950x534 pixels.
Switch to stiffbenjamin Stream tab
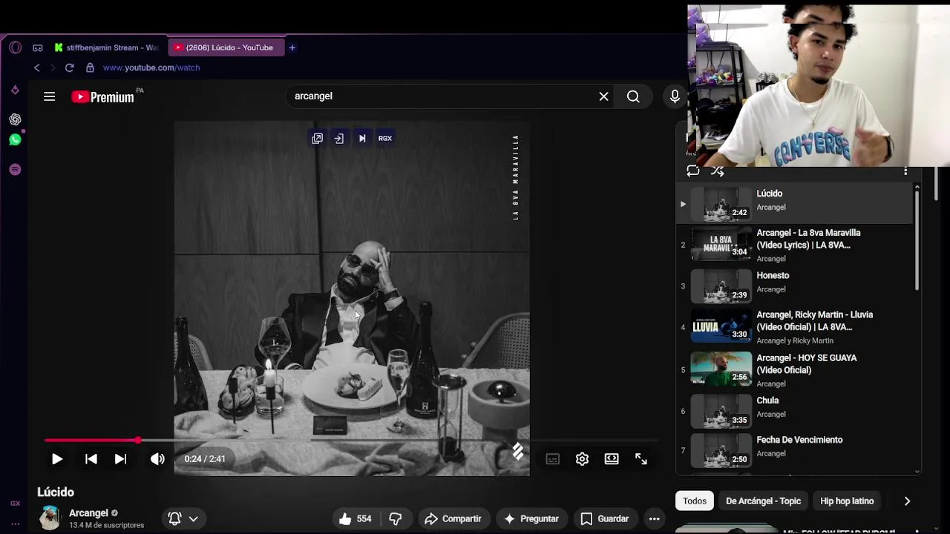(108, 47)
